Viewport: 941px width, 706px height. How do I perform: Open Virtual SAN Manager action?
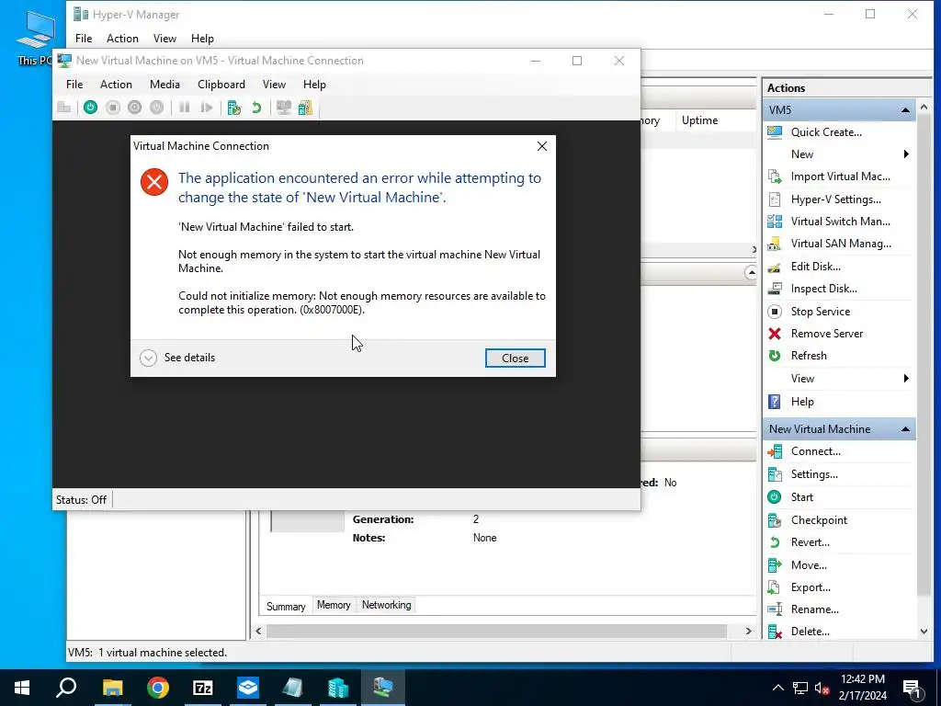(x=840, y=244)
